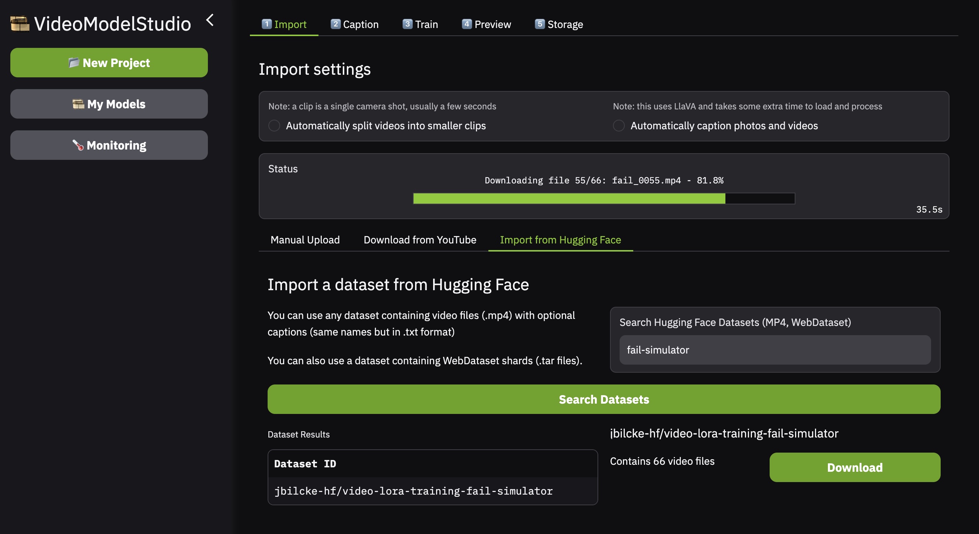Screen dimensions: 979x534
Task: Click the number 4 icon beside Preview
Action: (467, 24)
